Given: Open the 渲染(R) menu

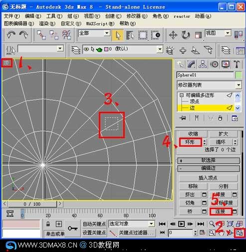Looking at the screenshot, I should [47, 23].
